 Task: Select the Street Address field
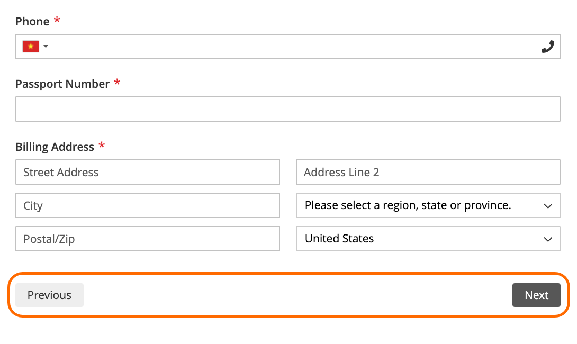(148, 172)
